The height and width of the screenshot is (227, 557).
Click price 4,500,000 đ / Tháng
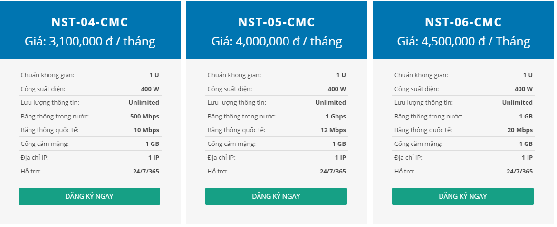pyautogui.click(x=463, y=42)
